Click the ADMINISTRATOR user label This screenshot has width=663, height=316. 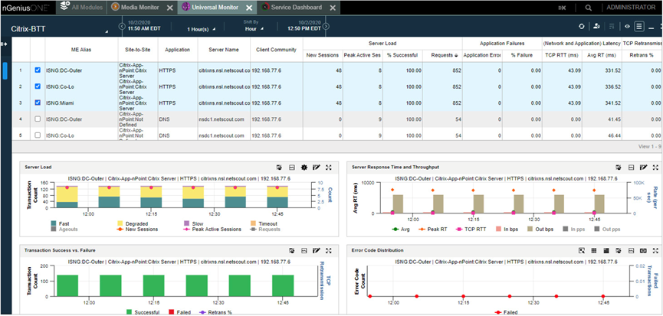pos(630,7)
